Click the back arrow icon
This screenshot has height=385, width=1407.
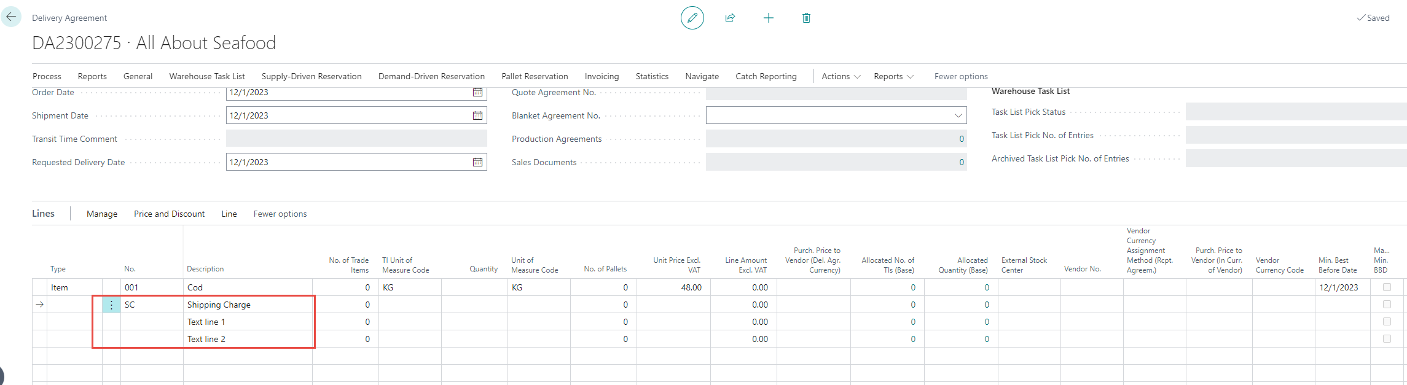[x=11, y=17]
